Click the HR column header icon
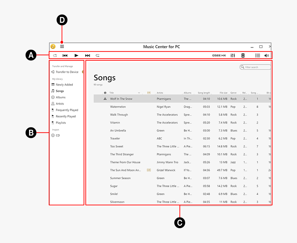Viewport: 297px width, 243px height. pyautogui.click(x=149, y=93)
